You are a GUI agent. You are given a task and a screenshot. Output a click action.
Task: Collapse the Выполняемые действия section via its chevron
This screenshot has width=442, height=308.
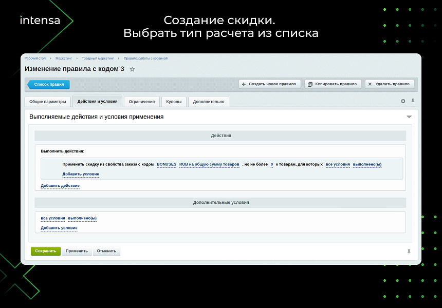point(409,117)
